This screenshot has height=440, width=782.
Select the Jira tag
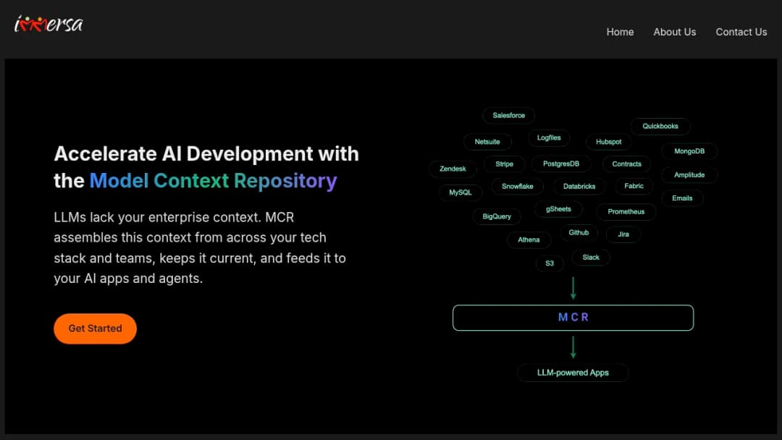coord(623,234)
